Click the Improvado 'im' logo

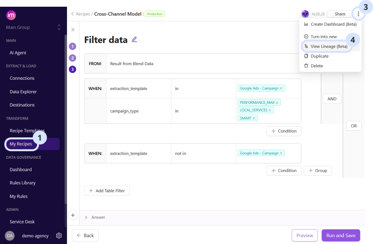[x=11, y=15]
